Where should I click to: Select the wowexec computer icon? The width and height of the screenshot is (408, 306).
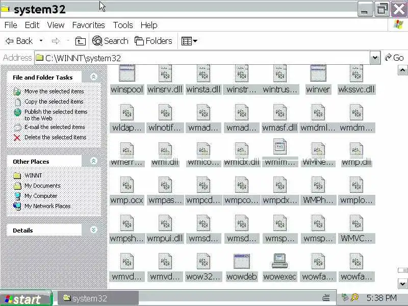point(279,261)
